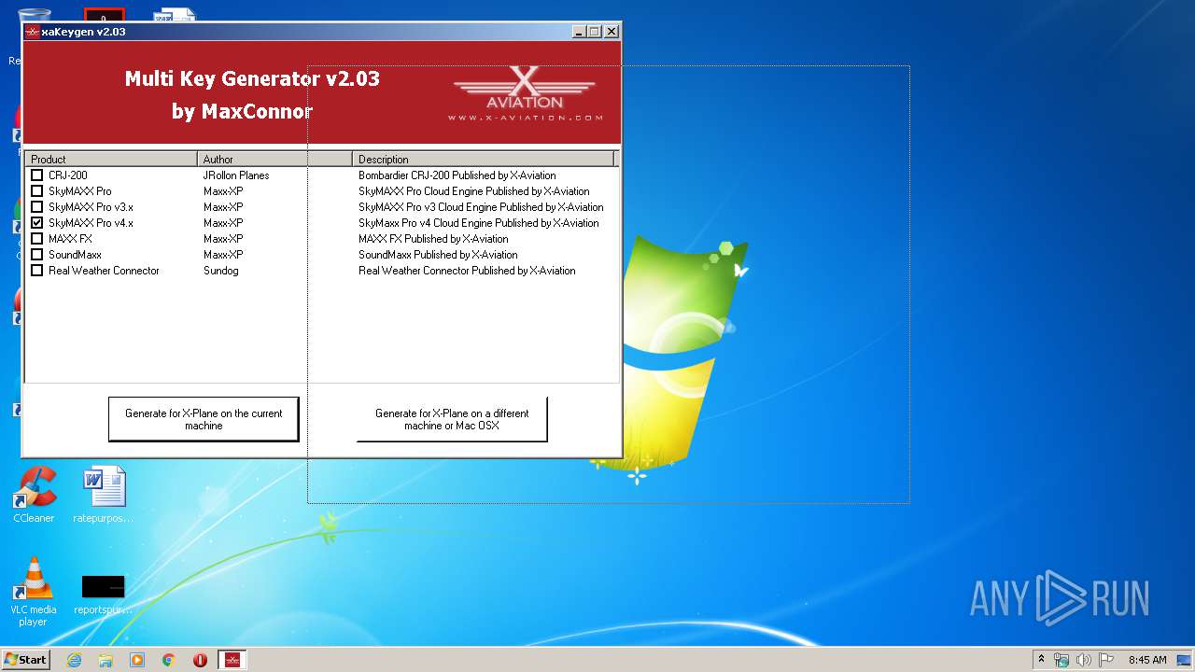Uncheck the SkyMAXX Pro v4.x checkbox
This screenshot has width=1195, height=672.
click(37, 223)
